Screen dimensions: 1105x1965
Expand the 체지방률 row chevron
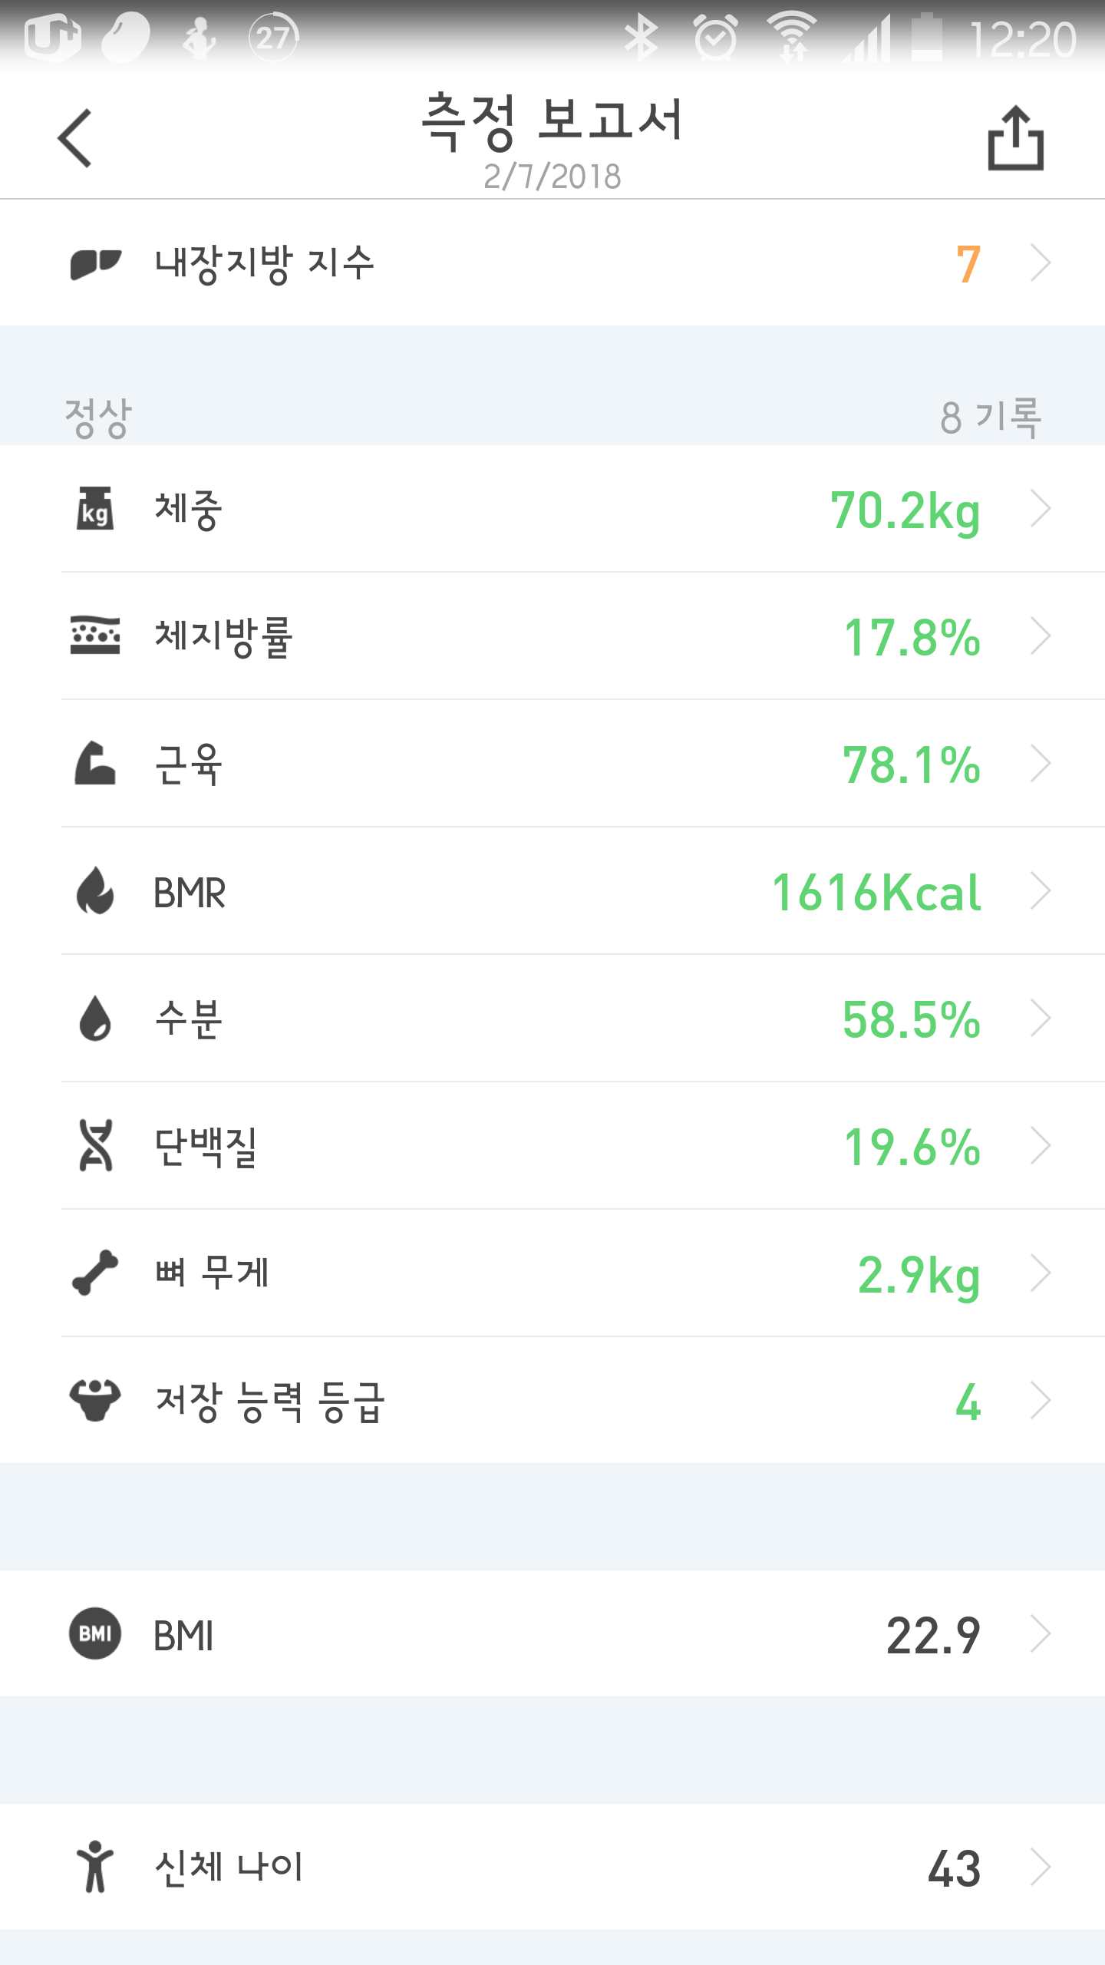(x=1041, y=636)
